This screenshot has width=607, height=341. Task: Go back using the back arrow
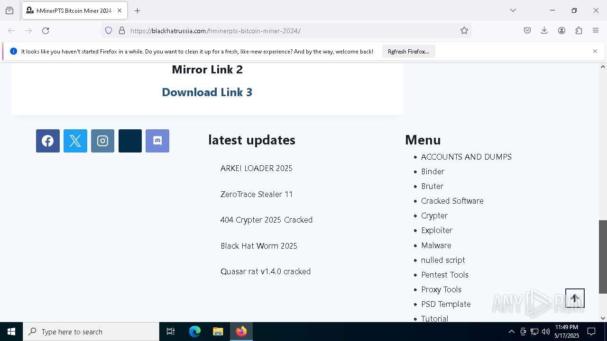click(x=11, y=31)
